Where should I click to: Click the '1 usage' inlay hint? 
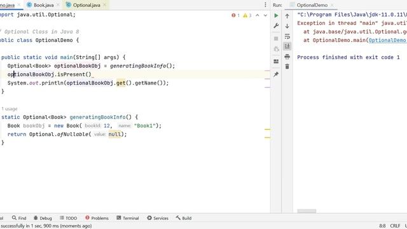10,109
